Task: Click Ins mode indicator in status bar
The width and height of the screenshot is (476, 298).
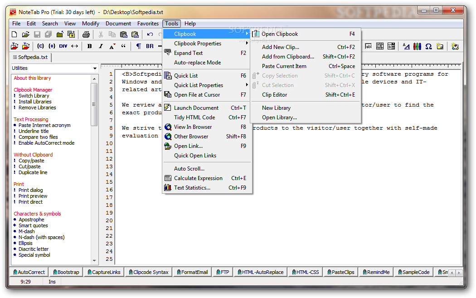Action: [x=52, y=282]
